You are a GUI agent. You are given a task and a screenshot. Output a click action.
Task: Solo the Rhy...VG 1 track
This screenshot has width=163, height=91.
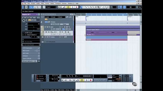click(x=49, y=32)
